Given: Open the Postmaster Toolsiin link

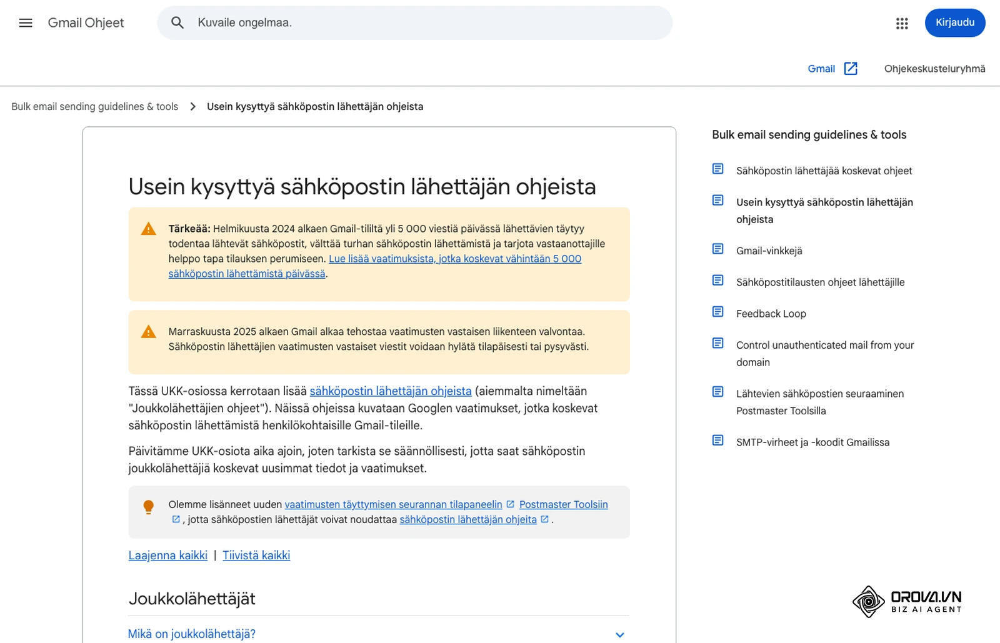Looking at the screenshot, I should 564,504.
